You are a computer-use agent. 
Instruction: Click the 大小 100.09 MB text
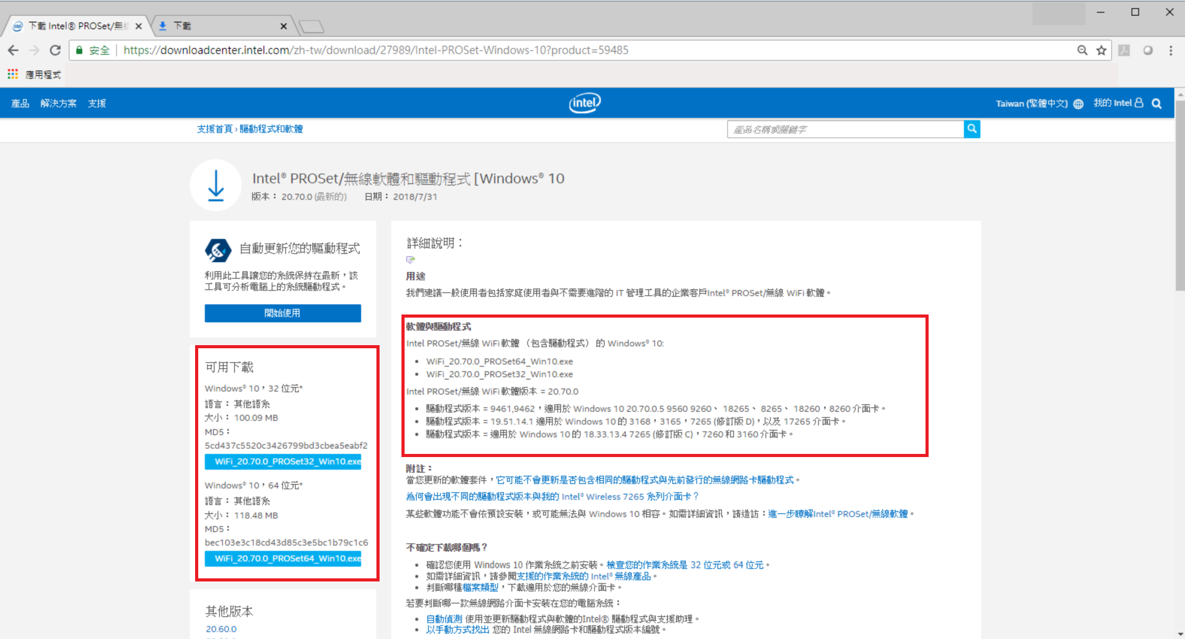(241, 418)
